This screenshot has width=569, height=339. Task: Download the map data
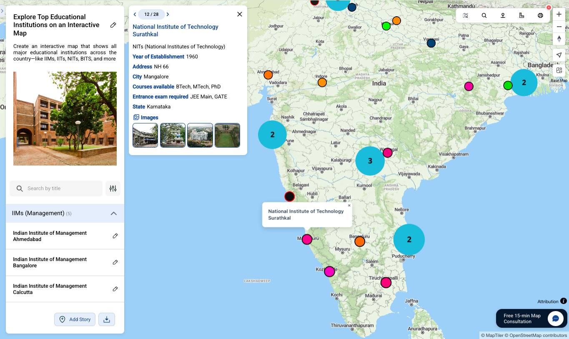coord(107,319)
